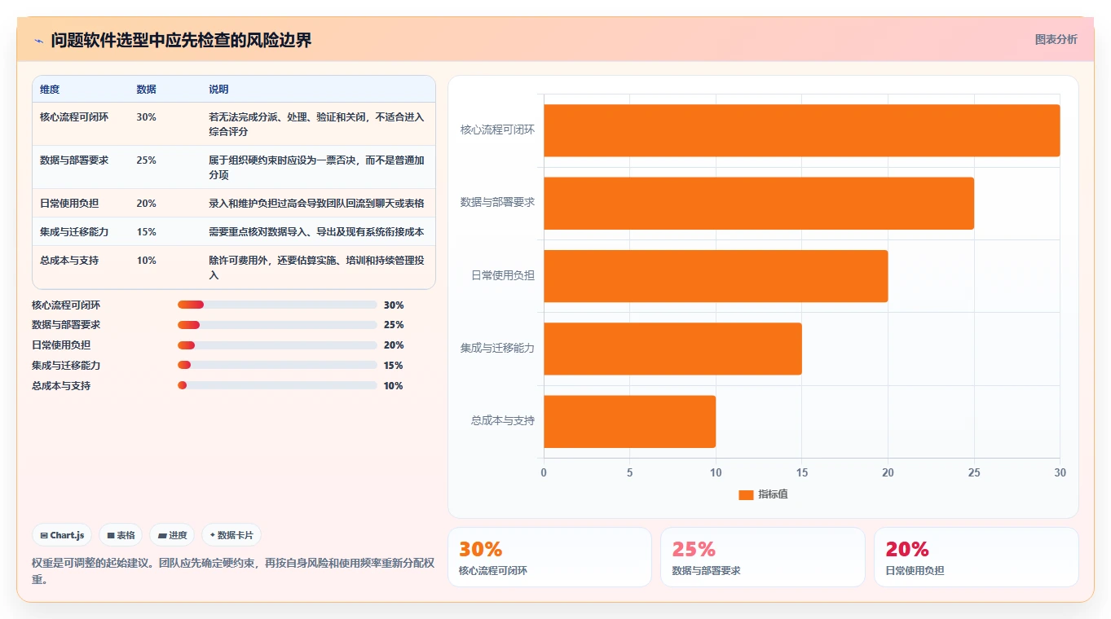This screenshot has width=1111, height=619.
Task: Click the description starting 录入和维护负担过高
Action: [316, 204]
